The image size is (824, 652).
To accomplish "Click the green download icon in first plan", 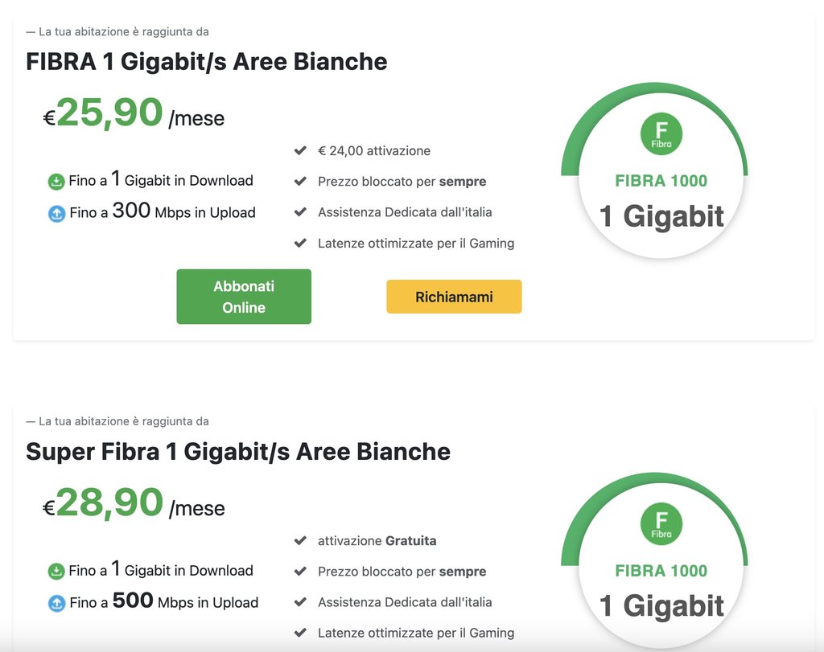I will coord(56,182).
